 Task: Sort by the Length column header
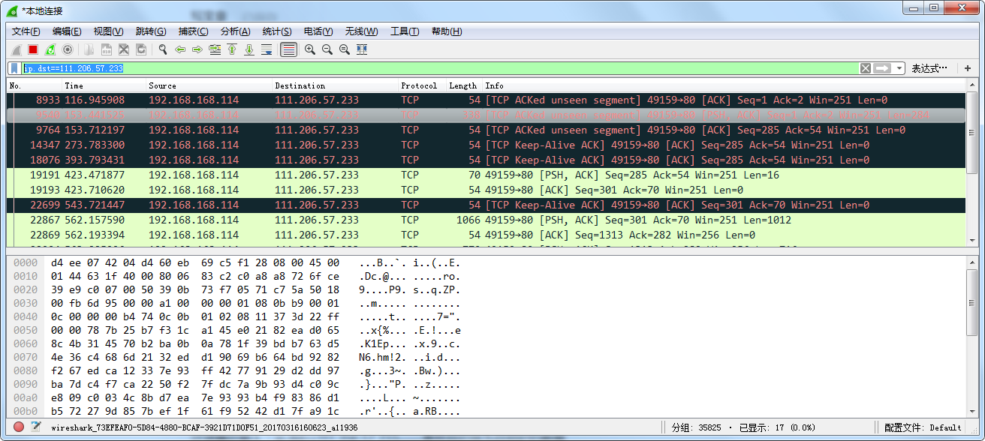point(464,85)
